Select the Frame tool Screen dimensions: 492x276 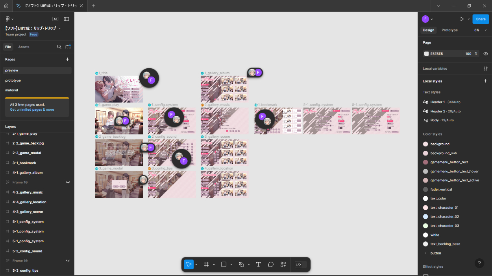(x=206, y=265)
